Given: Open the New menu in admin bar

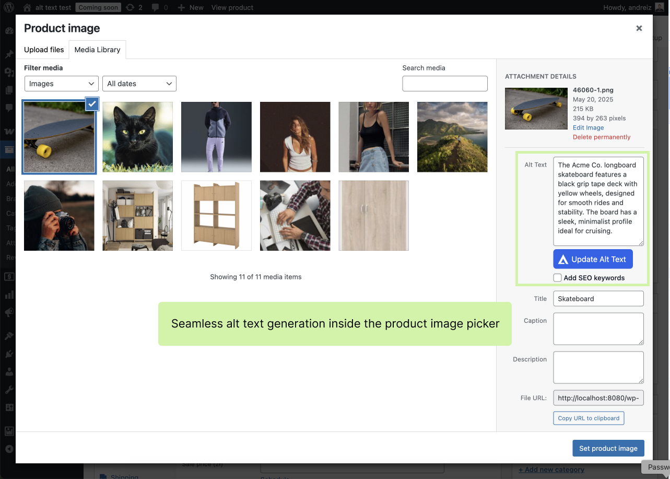Looking at the screenshot, I should point(196,7).
